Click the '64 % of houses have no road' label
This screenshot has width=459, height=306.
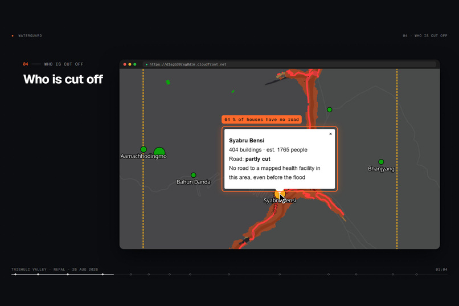(262, 120)
